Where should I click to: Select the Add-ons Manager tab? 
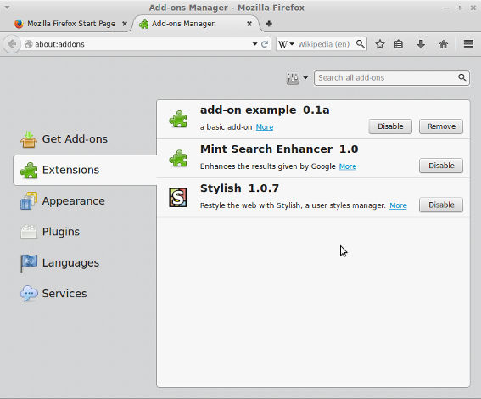(196, 24)
